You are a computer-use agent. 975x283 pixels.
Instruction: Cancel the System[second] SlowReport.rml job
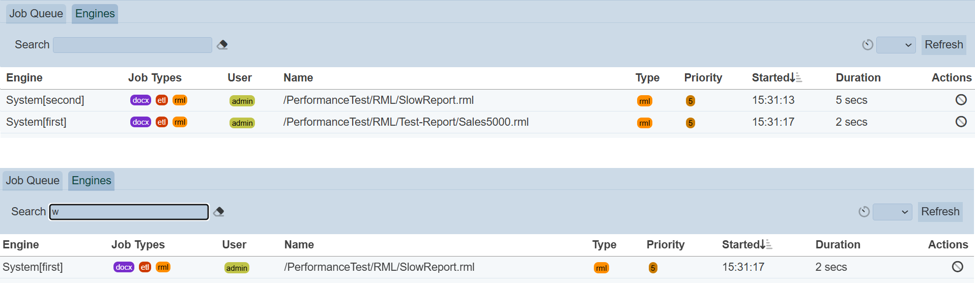(x=961, y=100)
